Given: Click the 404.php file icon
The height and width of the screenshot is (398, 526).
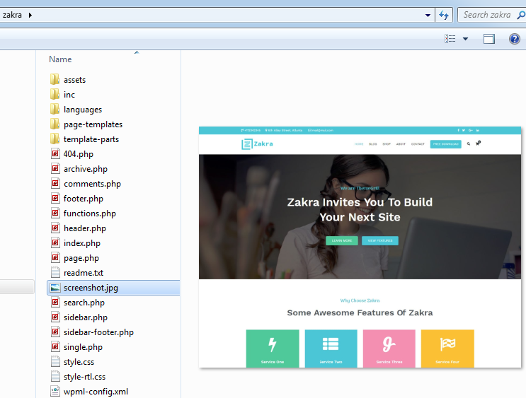Looking at the screenshot, I should pyautogui.click(x=55, y=154).
